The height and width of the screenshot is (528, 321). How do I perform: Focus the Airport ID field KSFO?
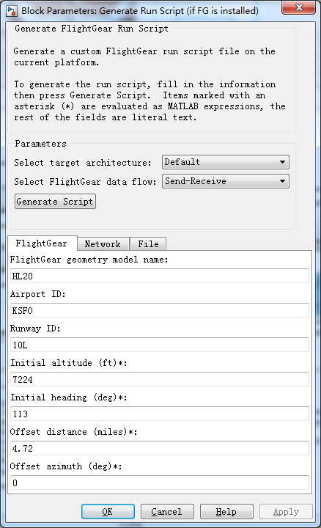160,310
